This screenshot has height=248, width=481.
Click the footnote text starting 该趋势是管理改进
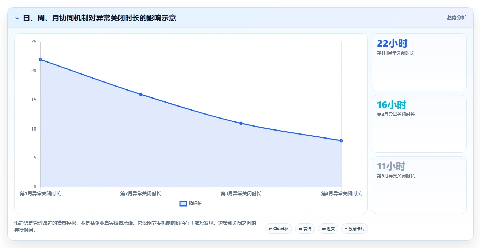[135, 227]
